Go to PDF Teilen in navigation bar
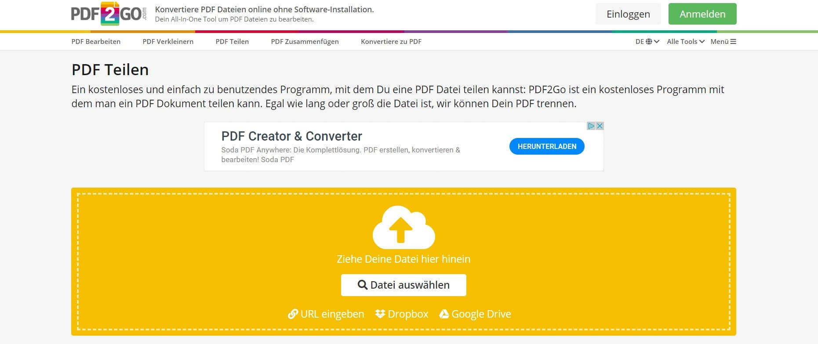This screenshot has height=344, width=818. [x=232, y=42]
